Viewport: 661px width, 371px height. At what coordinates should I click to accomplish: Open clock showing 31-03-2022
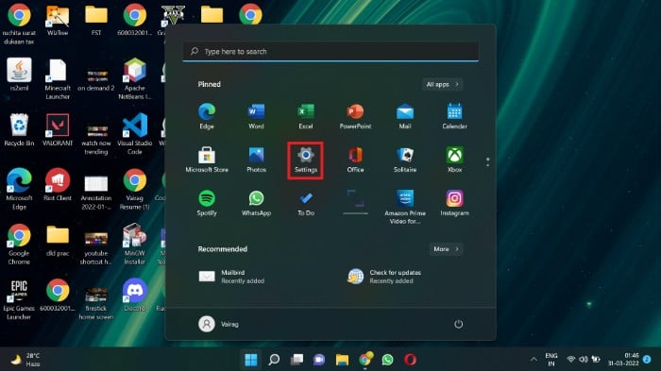[x=623, y=360]
